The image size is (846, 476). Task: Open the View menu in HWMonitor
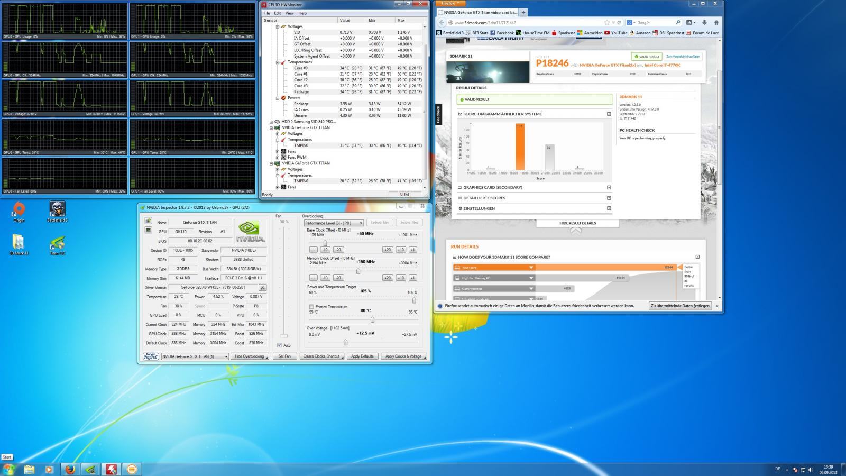pos(289,13)
